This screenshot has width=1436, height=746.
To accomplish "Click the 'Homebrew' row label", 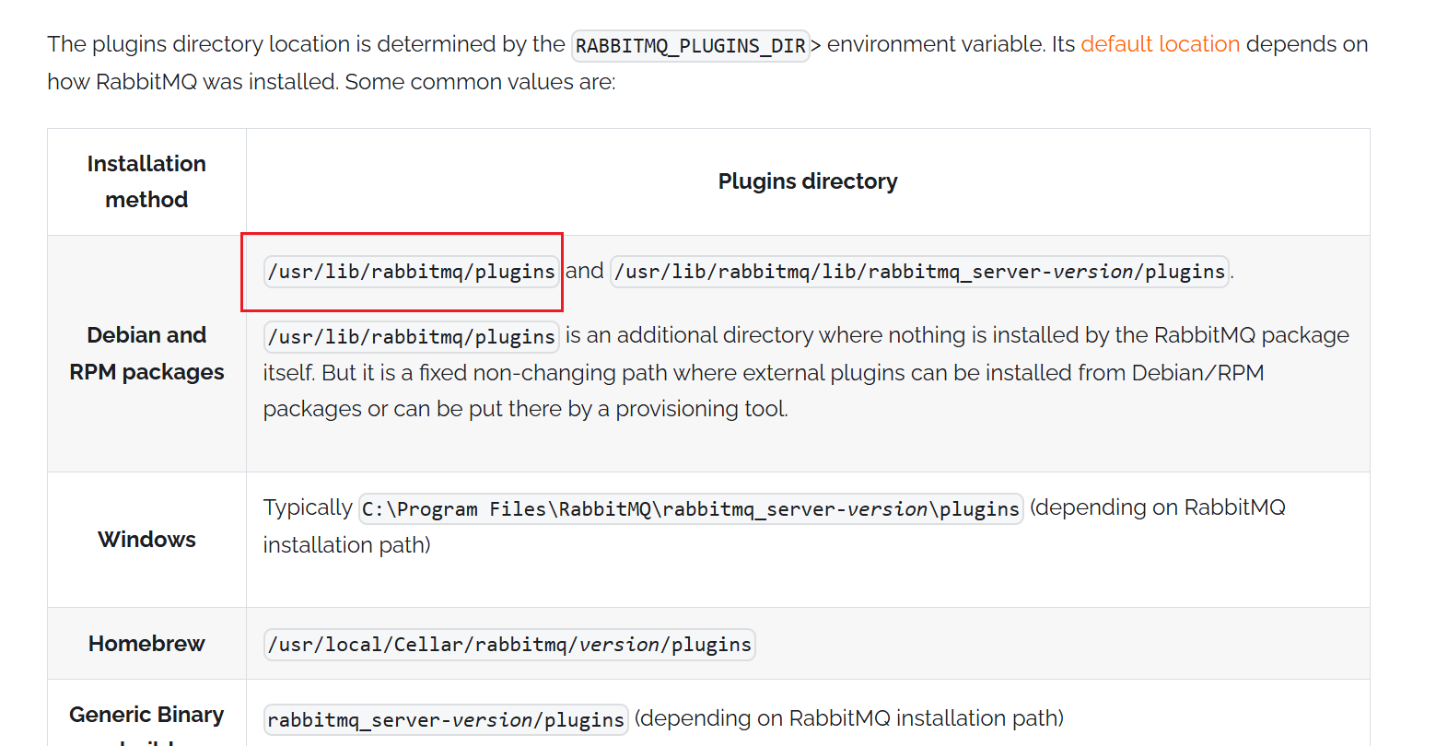I will click(x=146, y=644).
